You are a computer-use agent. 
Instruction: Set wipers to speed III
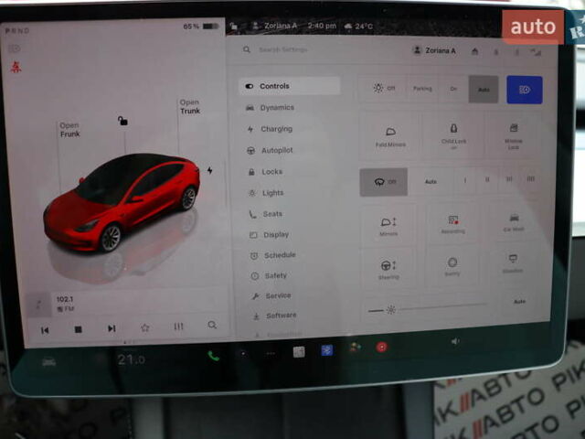pyautogui.click(x=508, y=179)
